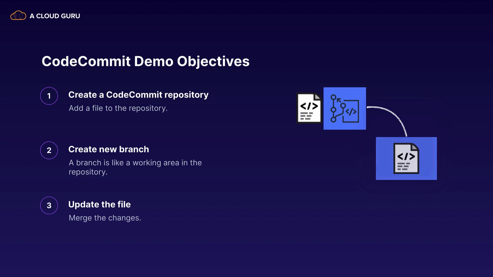Screen dimensions: 493x277
Task: Click the word CodeCommit in the slide title
Action: point(86,61)
